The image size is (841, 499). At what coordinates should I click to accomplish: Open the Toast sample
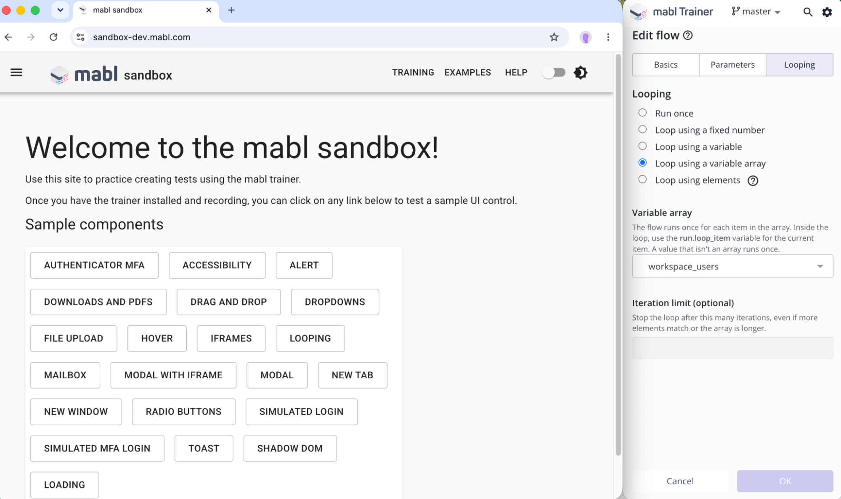click(x=204, y=448)
